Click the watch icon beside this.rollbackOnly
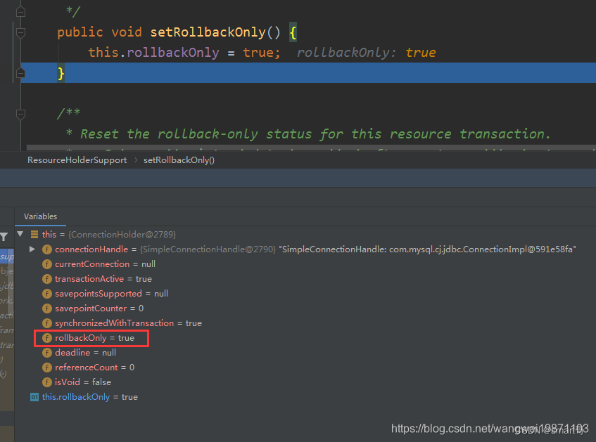 (34, 397)
